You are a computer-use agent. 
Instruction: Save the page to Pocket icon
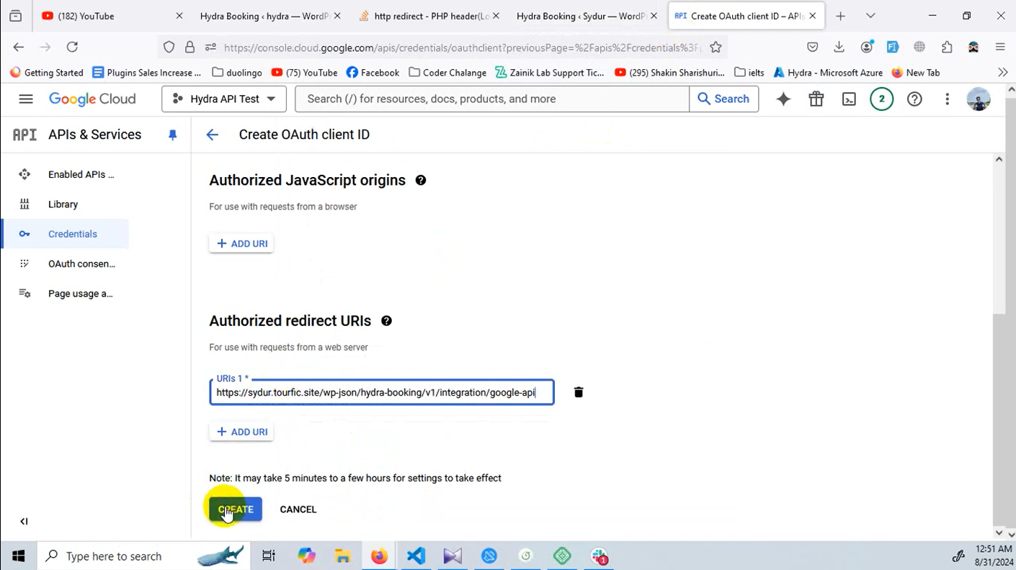coord(812,47)
